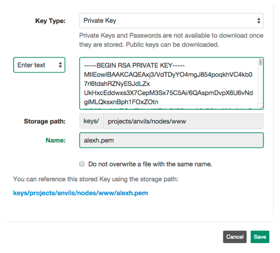Click the green 'Name:' label
The height and width of the screenshot is (253, 280).
point(57,141)
